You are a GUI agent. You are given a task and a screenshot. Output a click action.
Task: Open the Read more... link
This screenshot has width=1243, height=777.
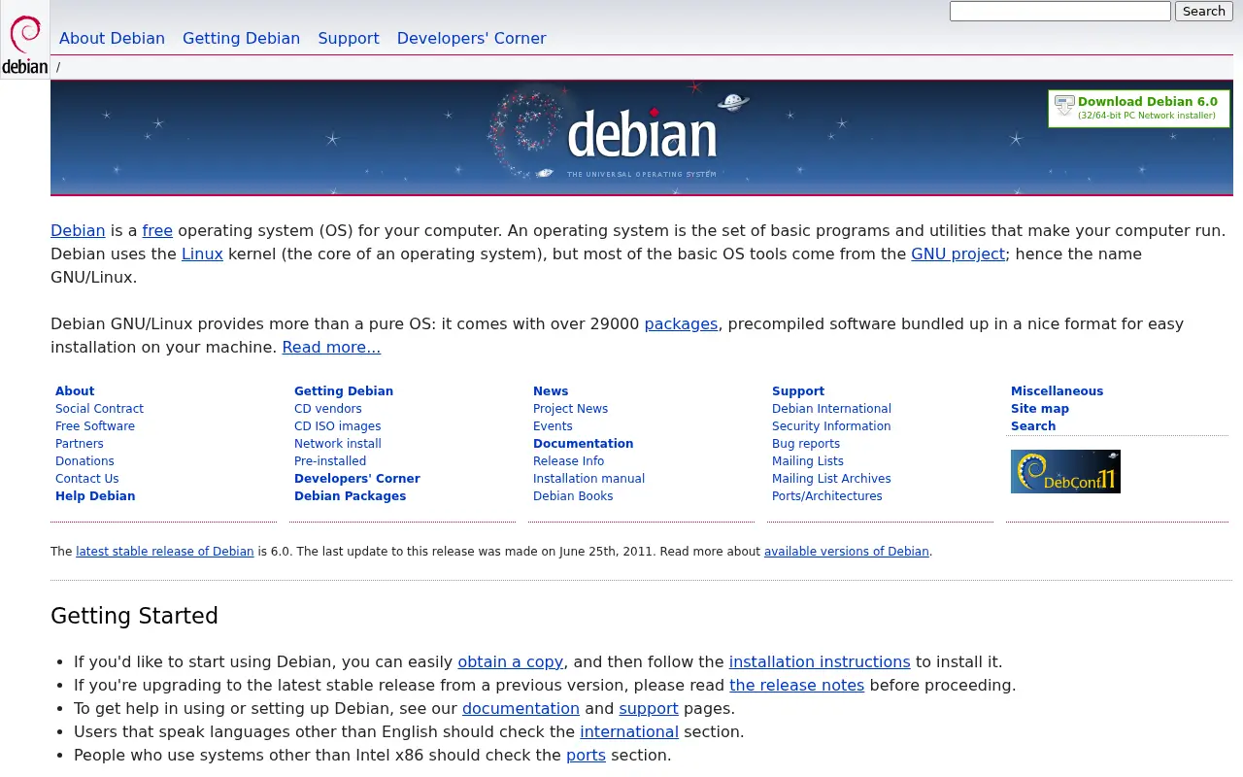click(x=331, y=348)
